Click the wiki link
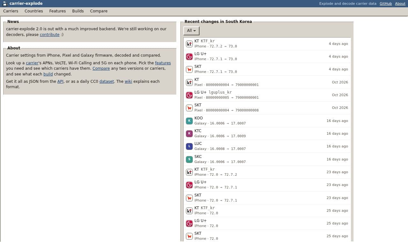 128,82
